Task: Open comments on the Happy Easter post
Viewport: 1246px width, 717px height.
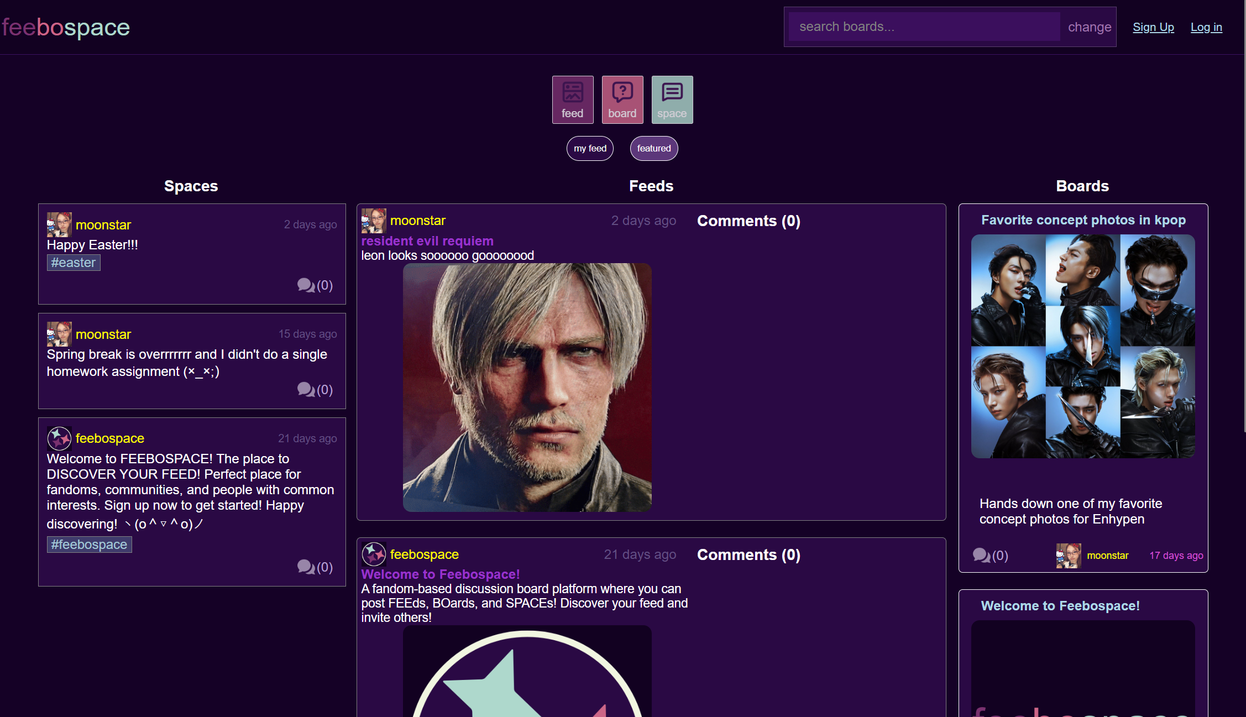Action: [315, 285]
